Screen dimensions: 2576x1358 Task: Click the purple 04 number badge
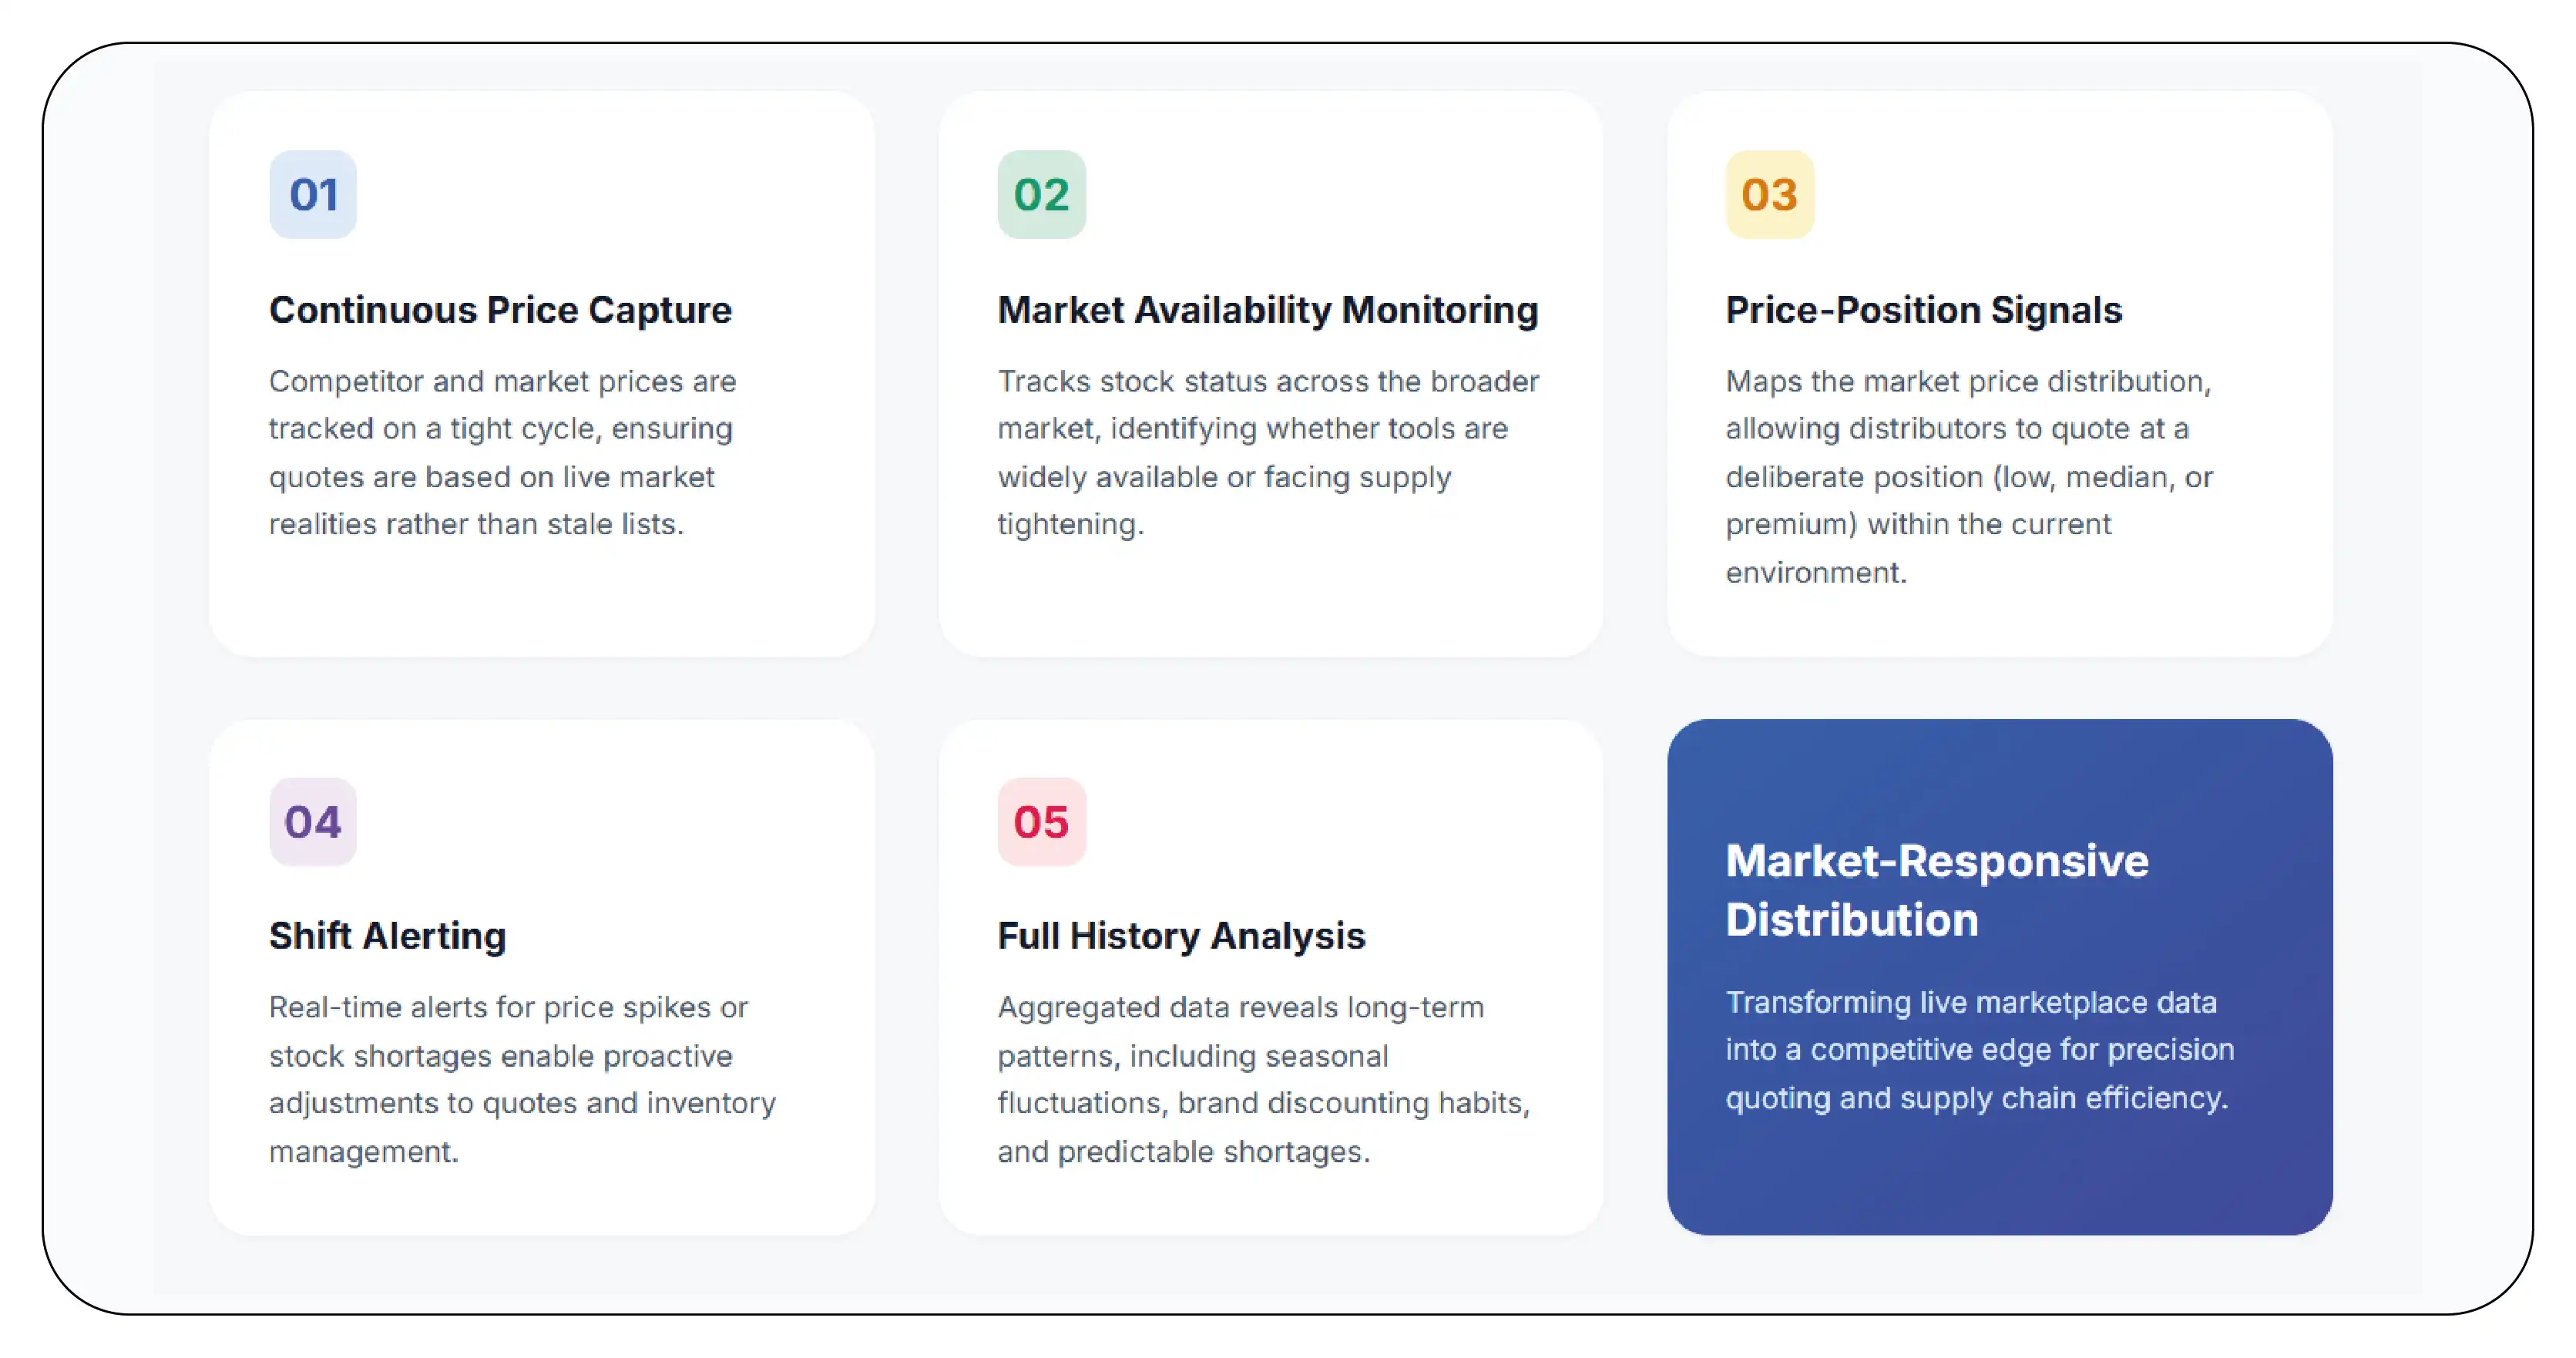point(313,821)
